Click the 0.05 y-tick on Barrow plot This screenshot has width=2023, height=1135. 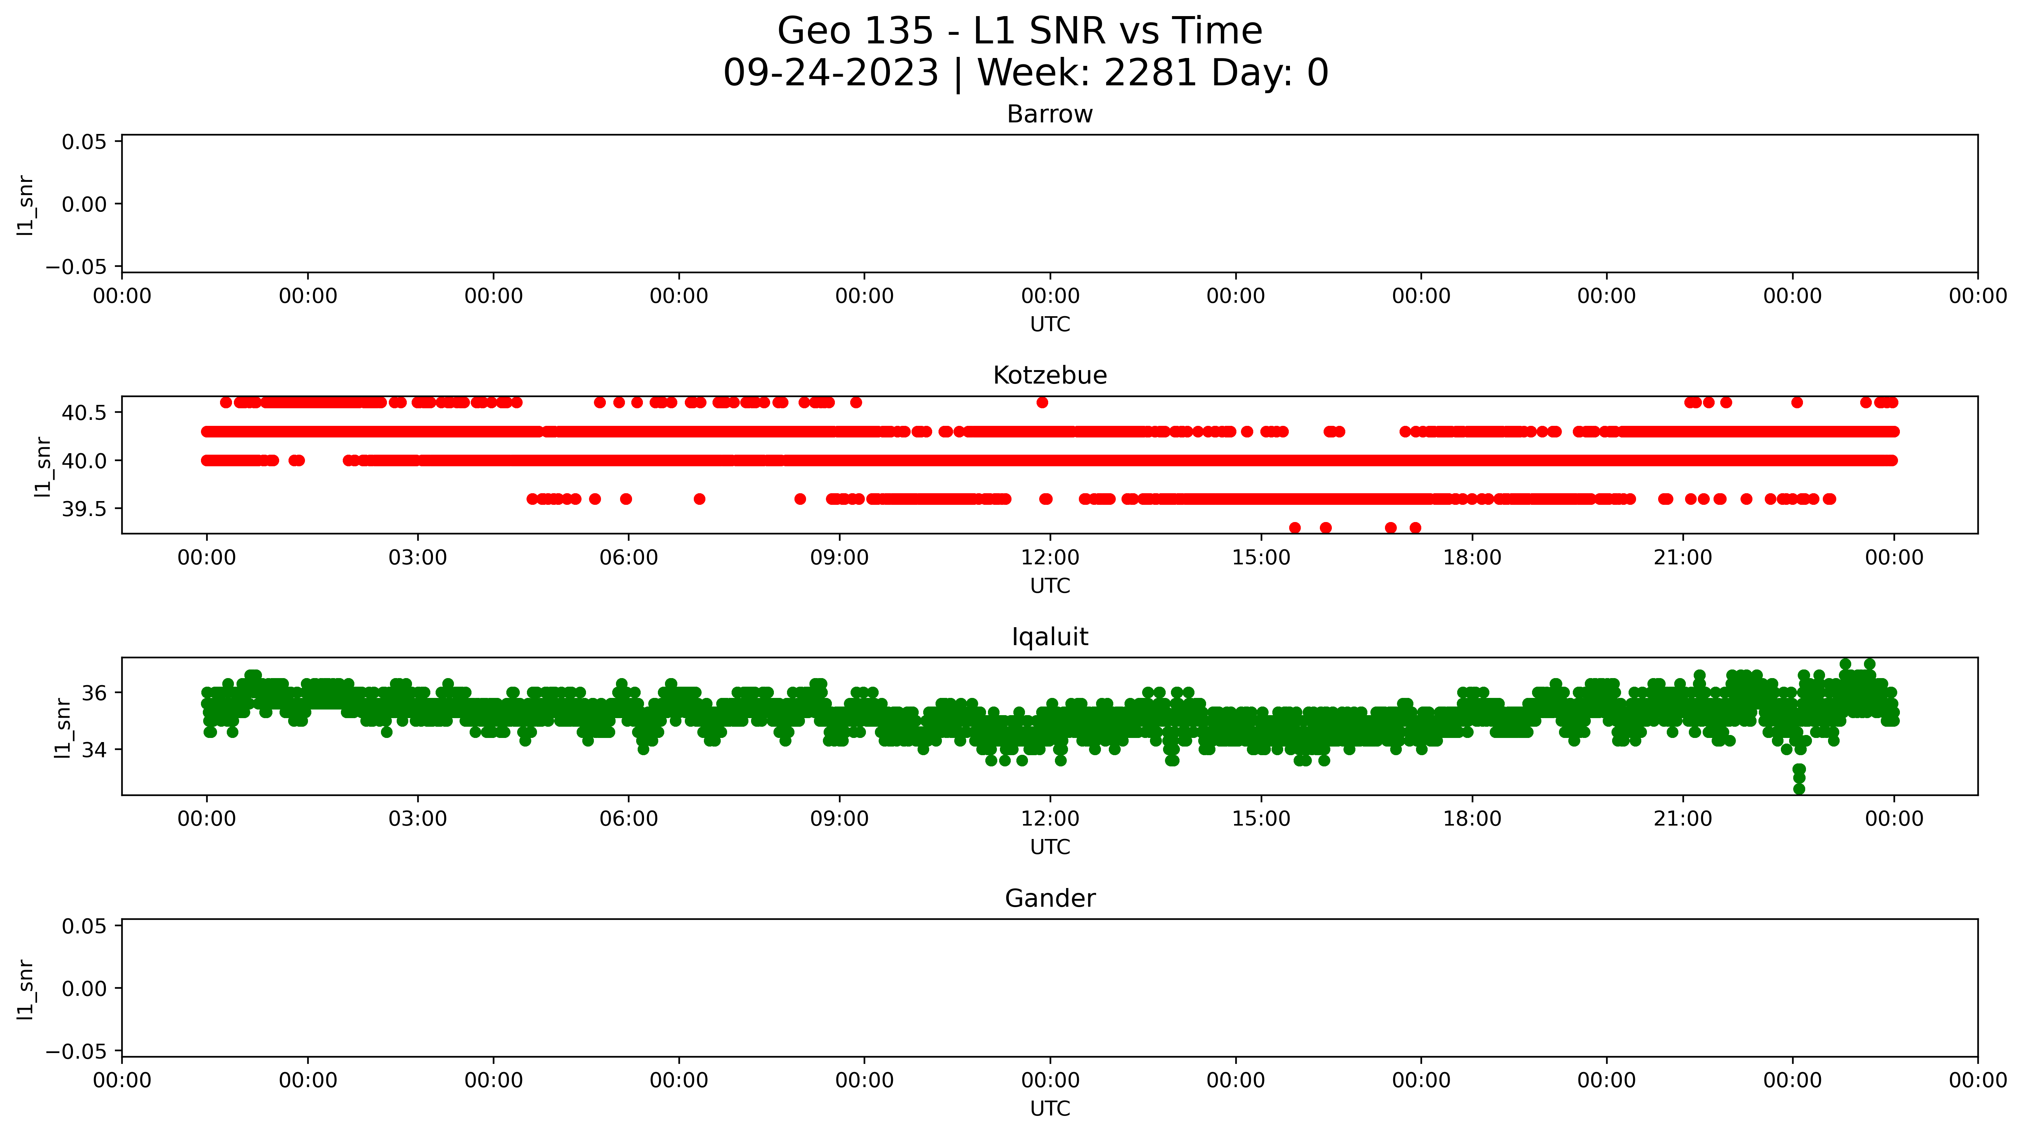coord(84,142)
